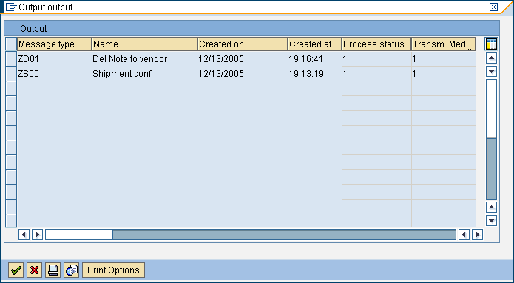This screenshot has width=514, height=283.
Task: Click Created on date in ZS00 row
Action: 243,74
